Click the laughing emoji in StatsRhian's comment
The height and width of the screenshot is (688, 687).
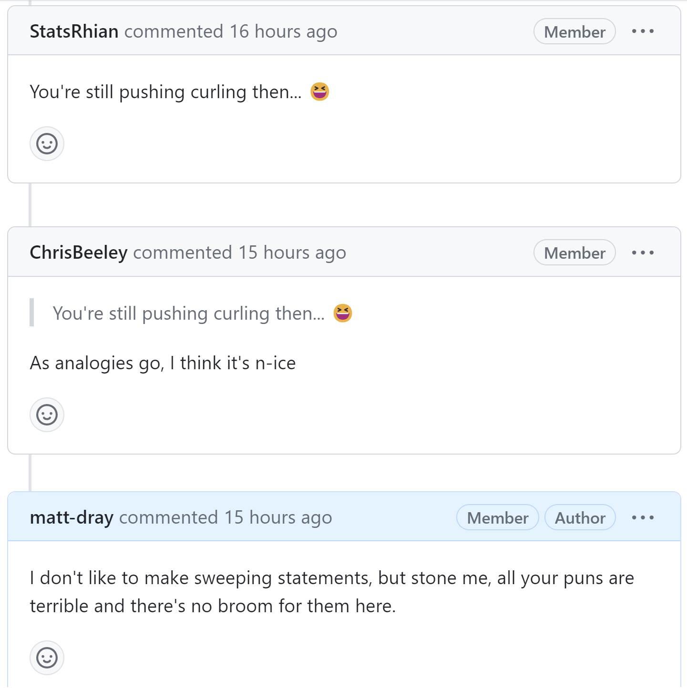point(319,91)
